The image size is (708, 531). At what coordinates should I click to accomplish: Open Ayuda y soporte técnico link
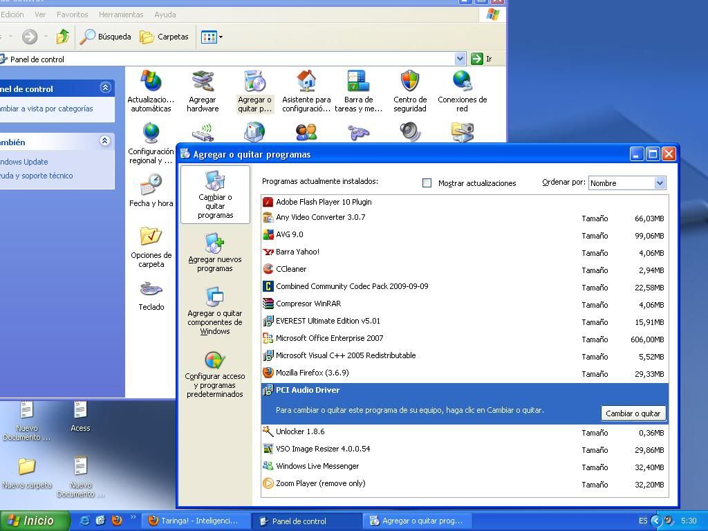tap(36, 176)
